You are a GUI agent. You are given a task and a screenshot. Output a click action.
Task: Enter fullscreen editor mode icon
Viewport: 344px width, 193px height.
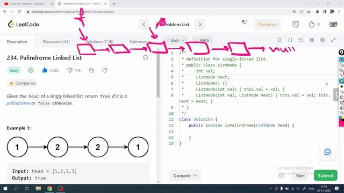tap(333, 40)
